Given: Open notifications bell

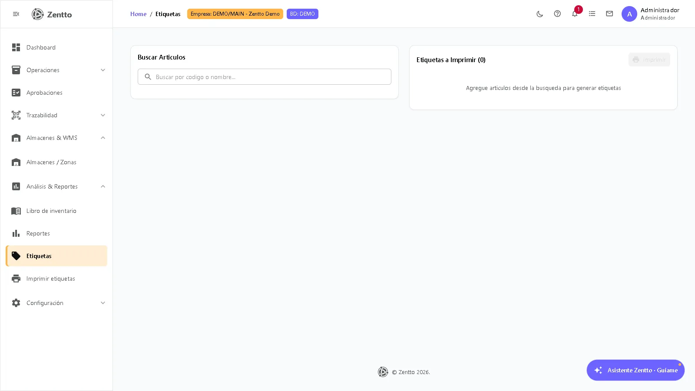Looking at the screenshot, I should [575, 14].
